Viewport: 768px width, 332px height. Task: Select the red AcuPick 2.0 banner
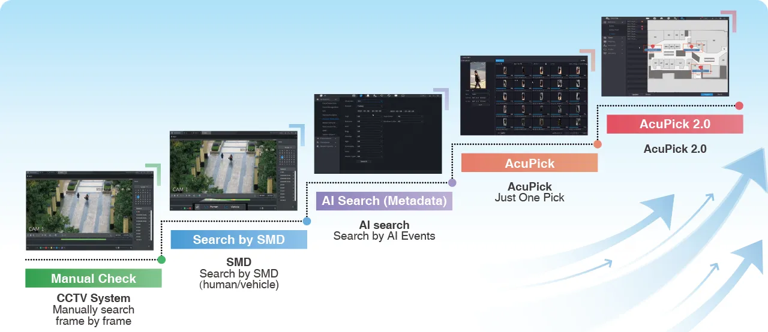(x=675, y=124)
